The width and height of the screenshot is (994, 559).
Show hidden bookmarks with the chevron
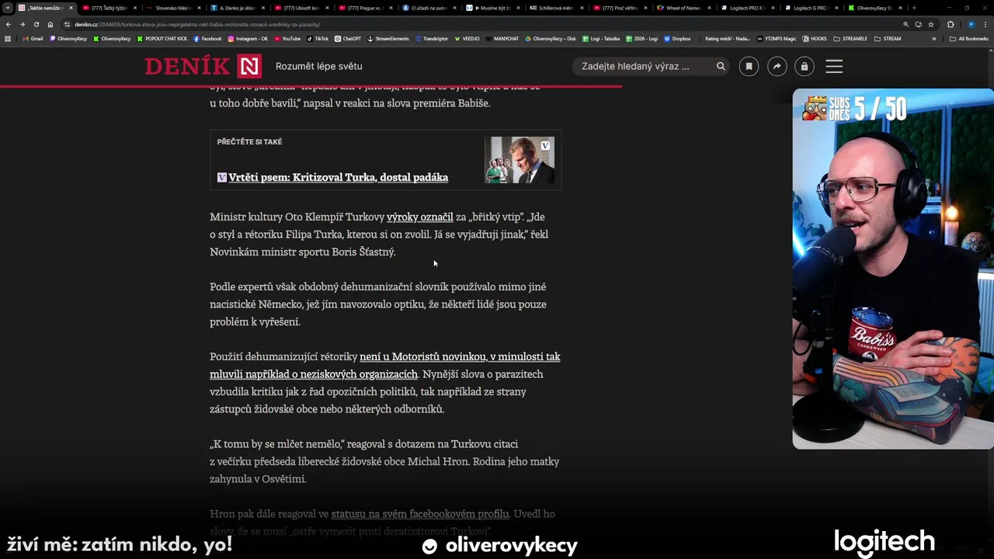(934, 38)
